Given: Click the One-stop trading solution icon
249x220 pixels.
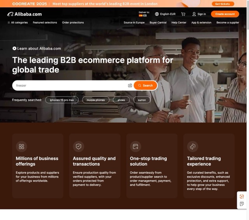Looking at the screenshot, I should (x=135, y=146).
